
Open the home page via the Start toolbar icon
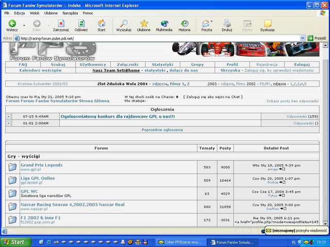pyautogui.click(x=101, y=26)
